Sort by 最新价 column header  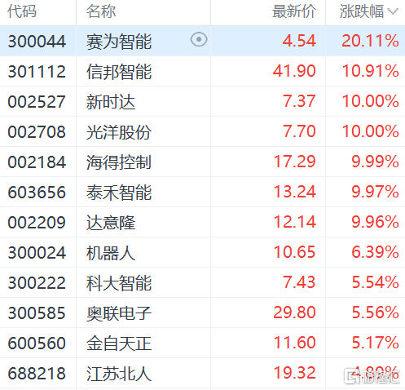click(294, 11)
